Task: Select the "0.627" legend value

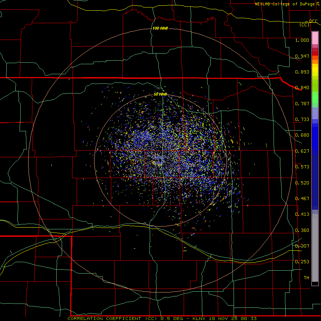Action: click(x=302, y=151)
